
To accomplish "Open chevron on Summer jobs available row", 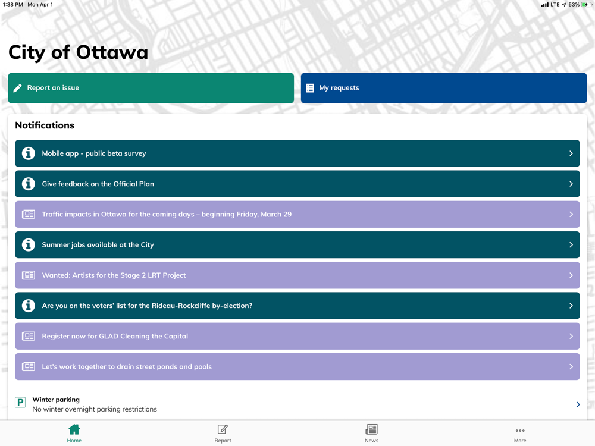I will pyautogui.click(x=571, y=244).
